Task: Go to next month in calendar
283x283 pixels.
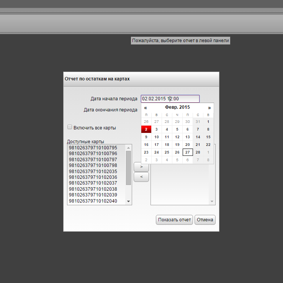Action: pyautogui.click(x=209, y=108)
